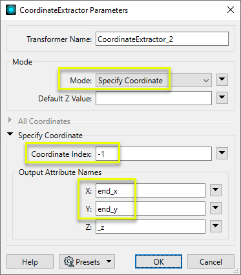Open the arrow menu button beside Coordinate Index
Viewport: 241px width, 275px height.
coord(222,154)
